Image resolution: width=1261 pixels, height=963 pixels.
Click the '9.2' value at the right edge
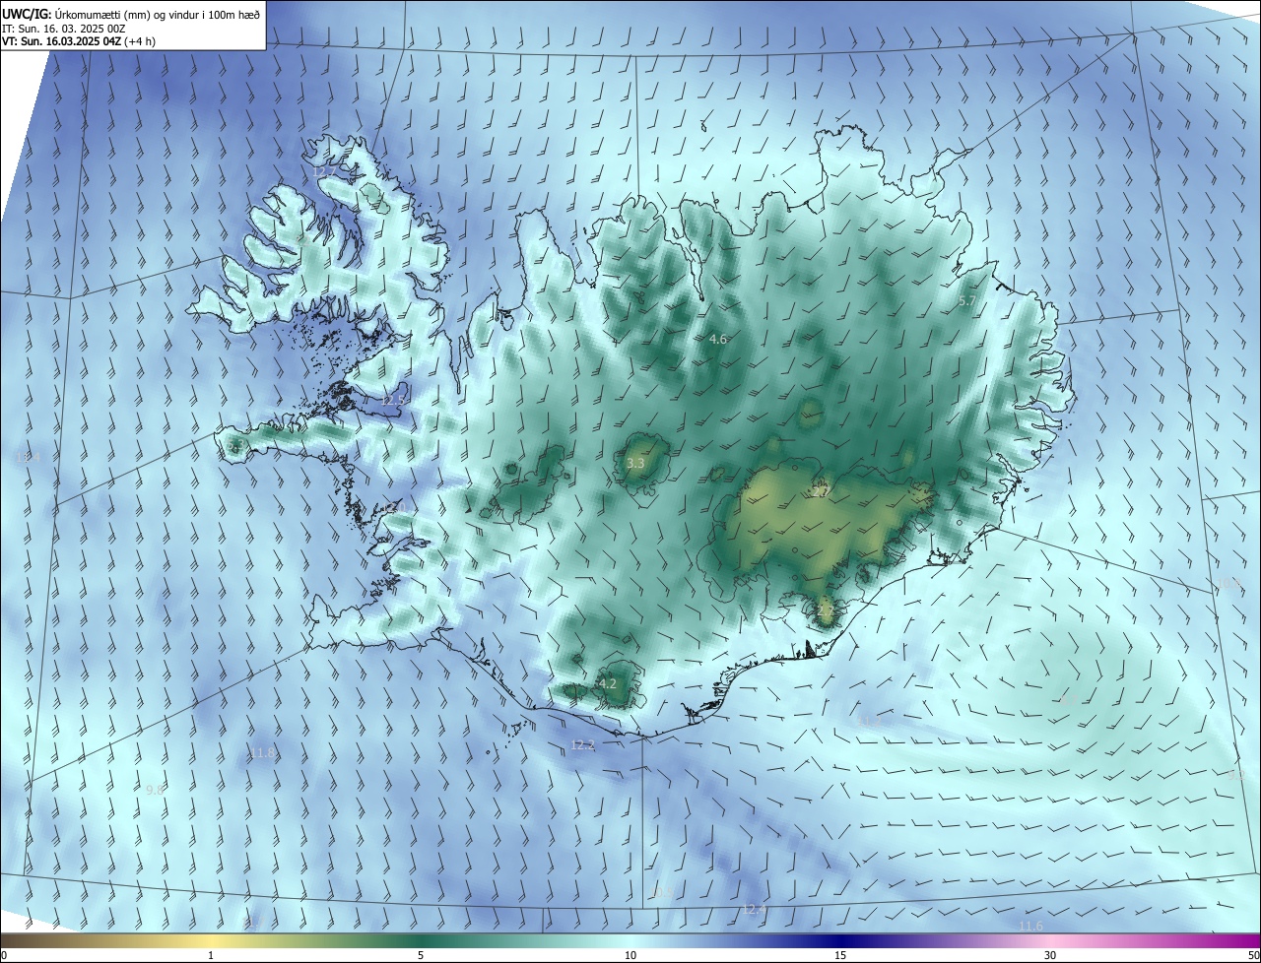(1237, 776)
